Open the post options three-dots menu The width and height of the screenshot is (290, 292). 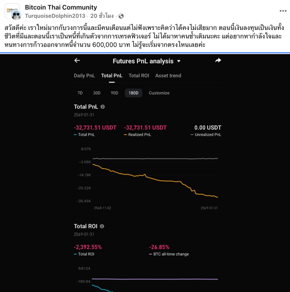coord(283,11)
